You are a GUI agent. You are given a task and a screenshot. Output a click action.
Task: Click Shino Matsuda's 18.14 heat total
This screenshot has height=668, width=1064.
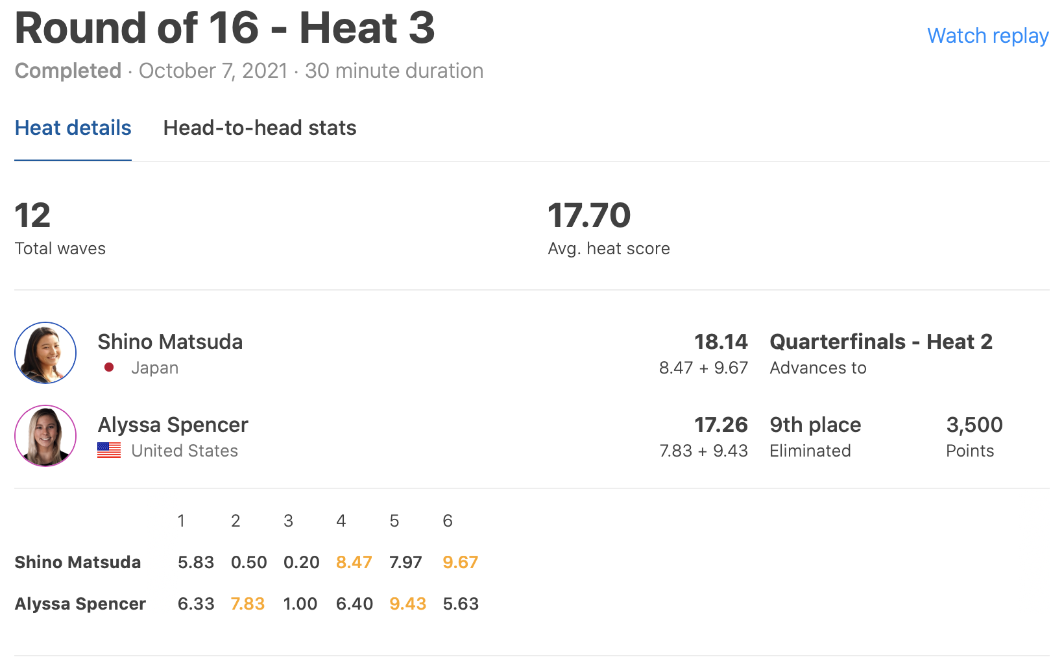pyautogui.click(x=721, y=342)
